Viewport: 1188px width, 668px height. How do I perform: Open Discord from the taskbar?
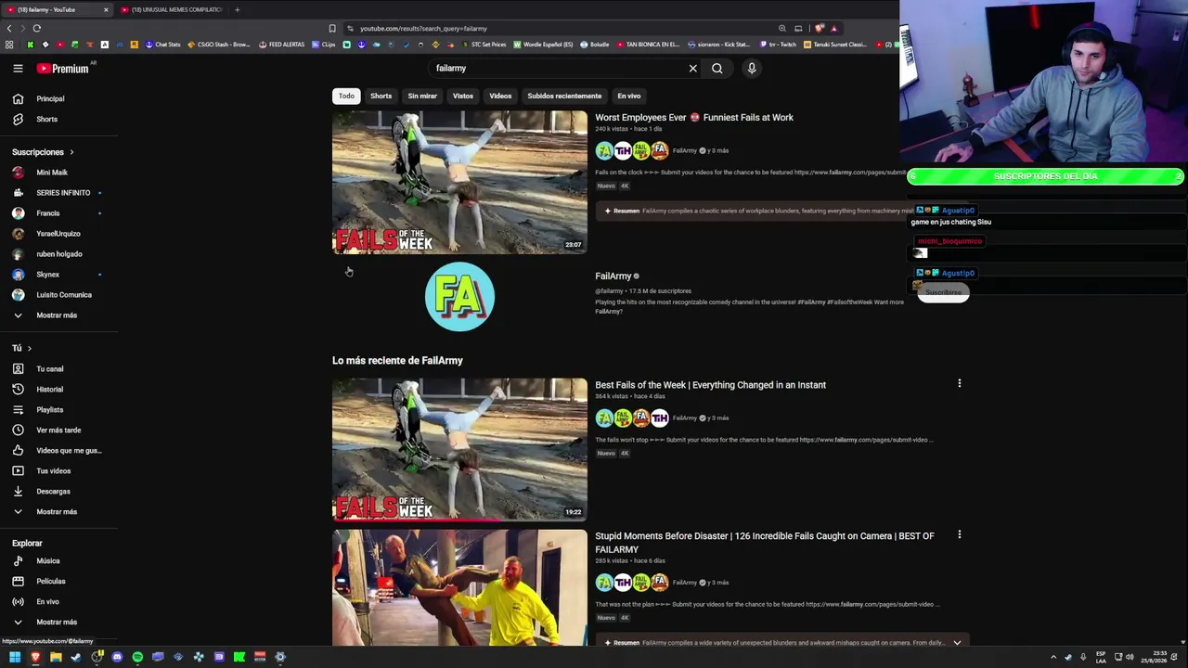[x=117, y=657]
